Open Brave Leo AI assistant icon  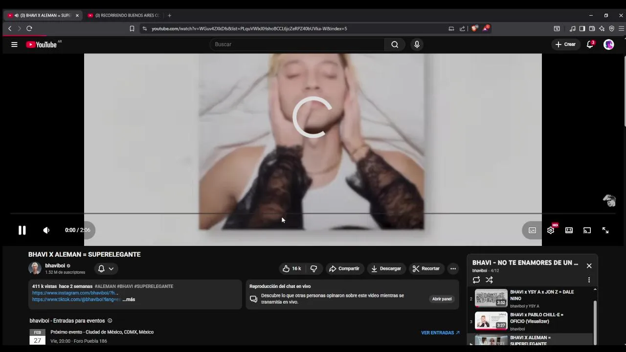(602, 28)
